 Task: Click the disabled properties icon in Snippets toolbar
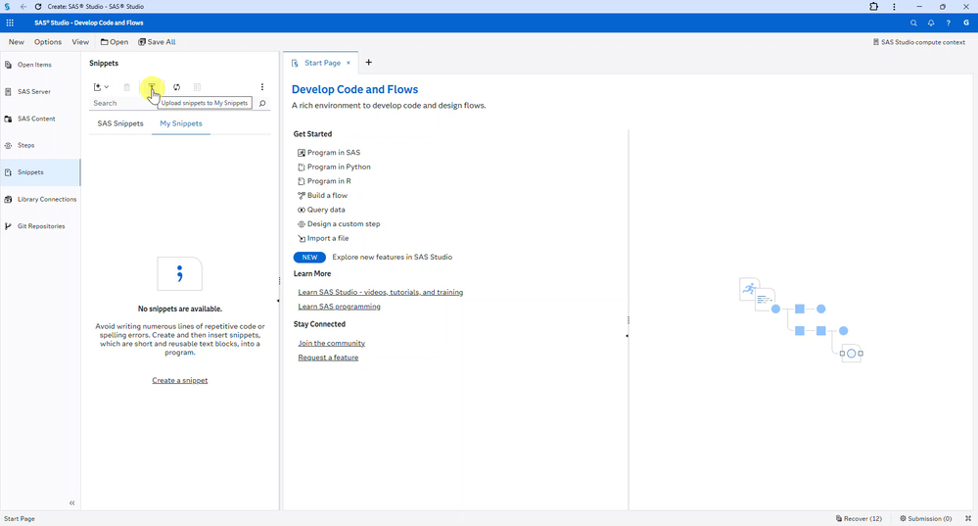click(x=197, y=87)
